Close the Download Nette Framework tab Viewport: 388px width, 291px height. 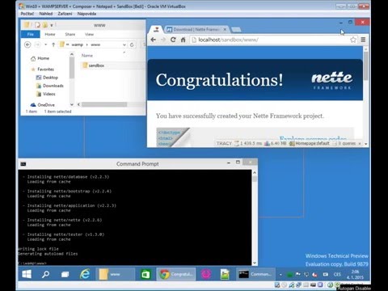225,29
